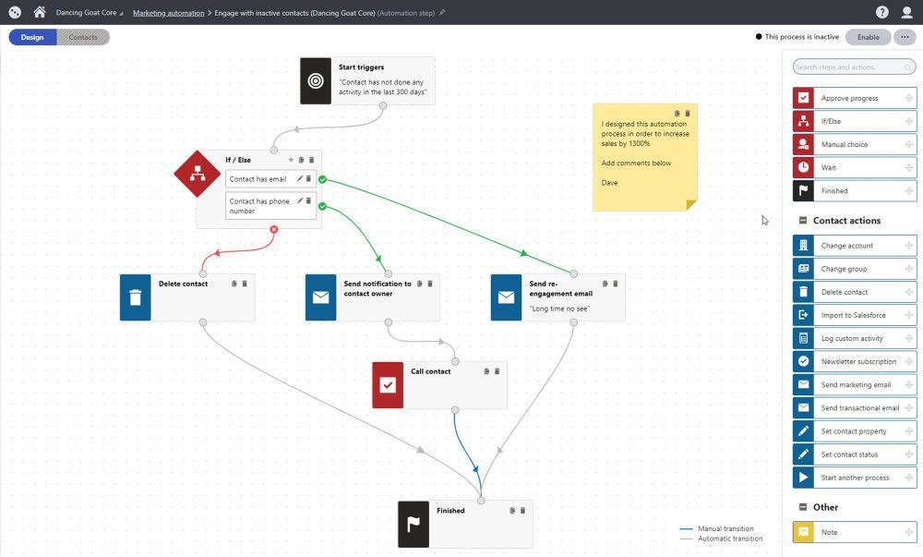
Task: Click the Import to Salesforce action icon
Action: click(802, 314)
